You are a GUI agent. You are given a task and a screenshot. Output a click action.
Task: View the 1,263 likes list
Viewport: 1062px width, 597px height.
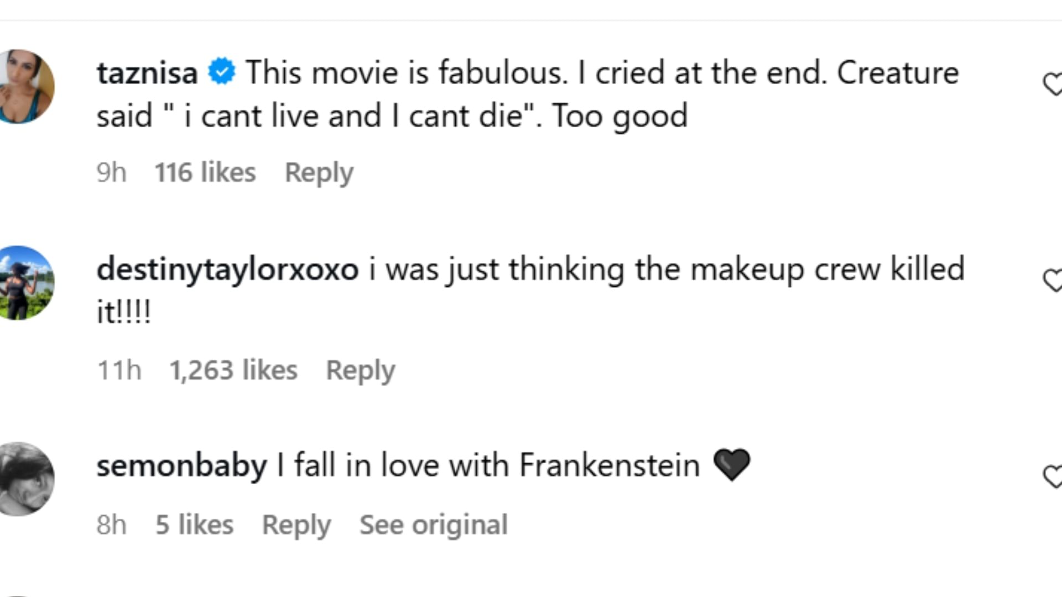tap(233, 370)
